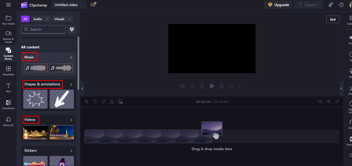The width and height of the screenshot is (352, 166).
Task: Skip to the end of video
Action: pos(231,86)
